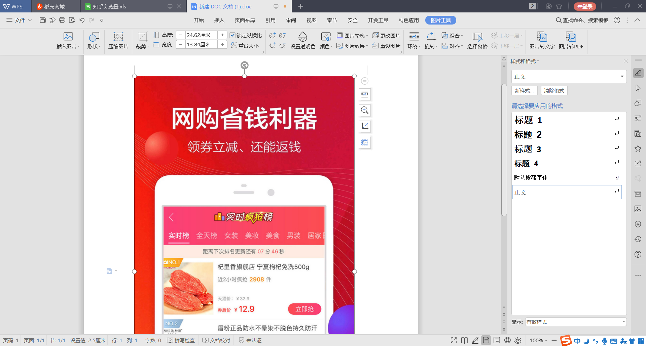
Task: Click the height value field 24.62厘米
Action: click(201, 35)
